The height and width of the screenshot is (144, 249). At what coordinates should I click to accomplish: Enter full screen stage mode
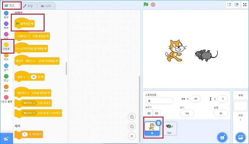pos(245,5)
